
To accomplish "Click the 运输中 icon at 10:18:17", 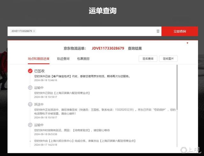I will click(x=30, y=88).
